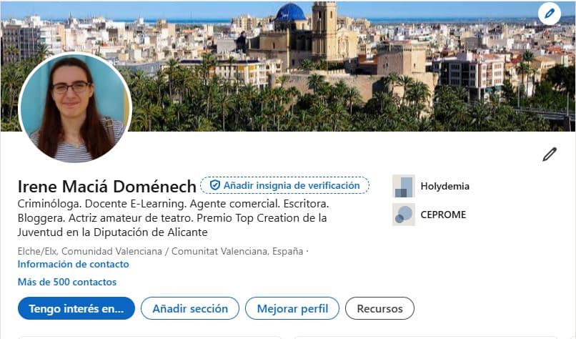View Más de 500 contactos
The width and height of the screenshot is (576, 339).
67,282
